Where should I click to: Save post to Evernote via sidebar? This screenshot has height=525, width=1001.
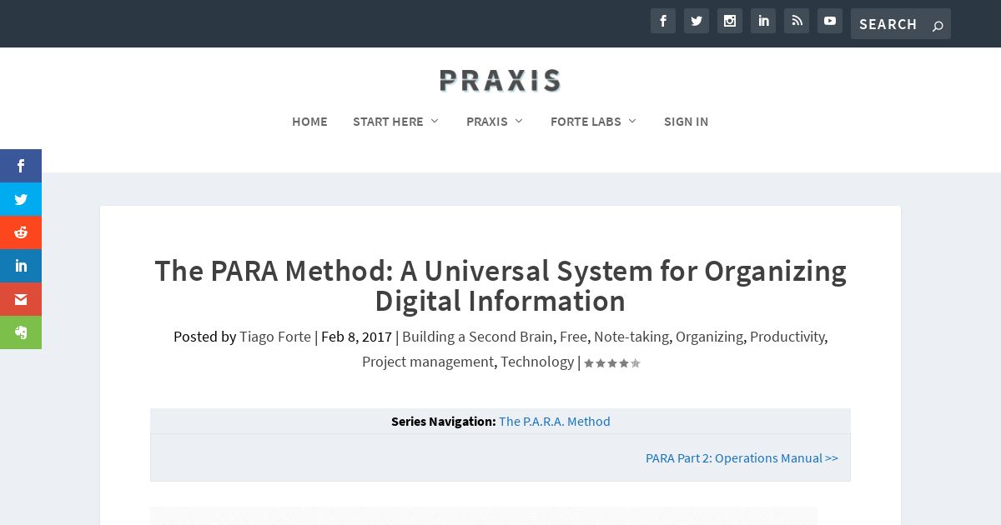pyautogui.click(x=21, y=332)
